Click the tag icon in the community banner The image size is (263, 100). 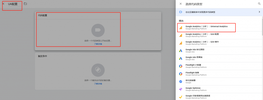181,12
